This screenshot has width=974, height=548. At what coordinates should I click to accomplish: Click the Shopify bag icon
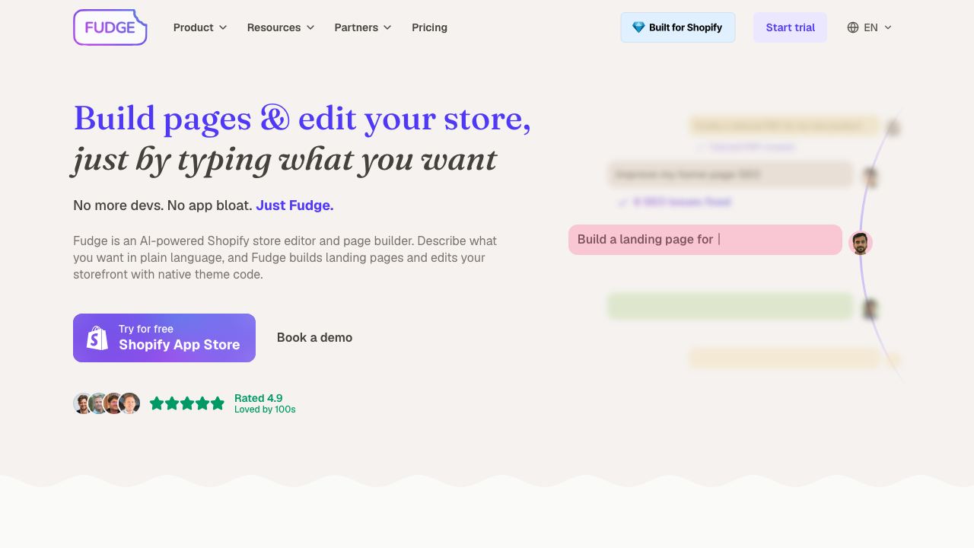(x=97, y=338)
